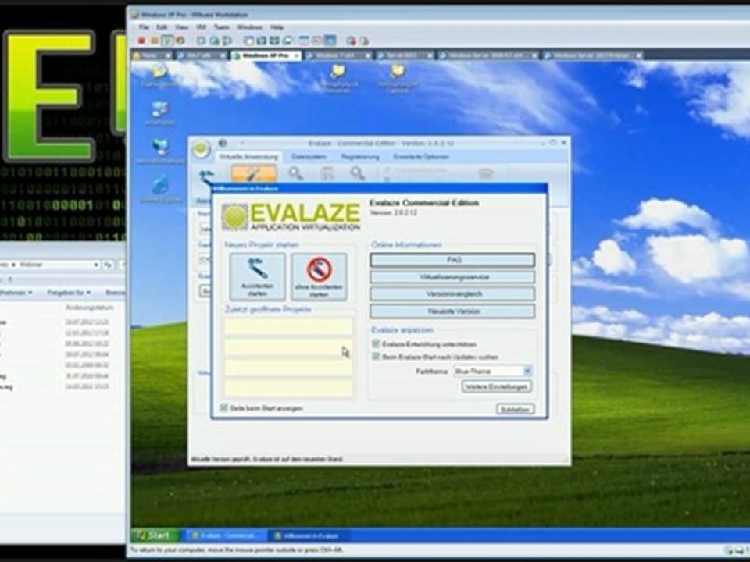Open the network places desktop icon
The width and height of the screenshot is (750, 562).
pos(160,146)
